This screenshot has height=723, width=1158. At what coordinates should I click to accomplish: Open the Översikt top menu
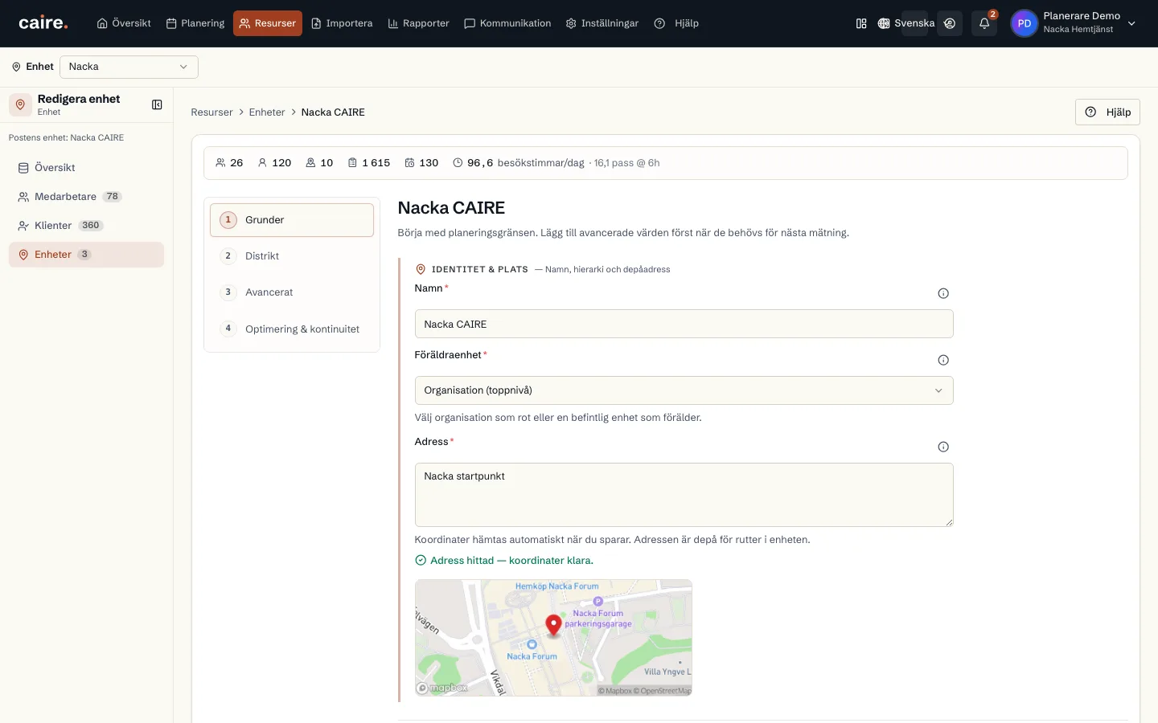(x=124, y=23)
